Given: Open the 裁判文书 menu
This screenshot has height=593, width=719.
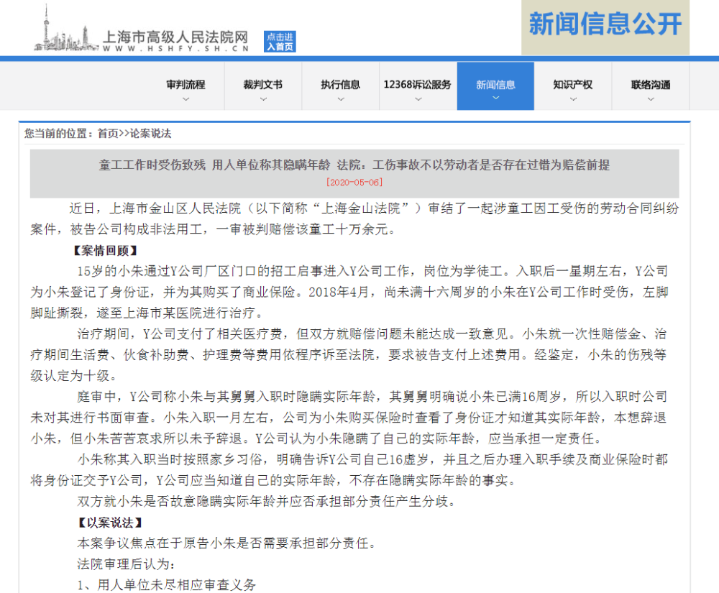Looking at the screenshot, I should pos(262,85).
